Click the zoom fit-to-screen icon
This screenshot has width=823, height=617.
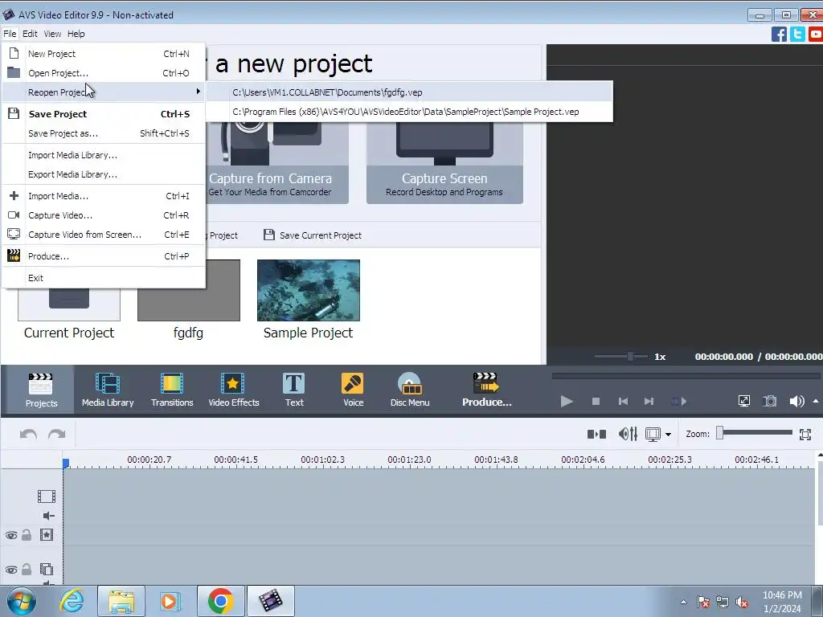[x=805, y=435]
